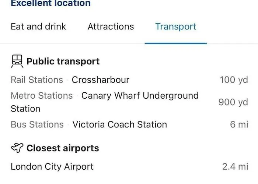The image size is (258, 184).
Task: Tap the Crossharbour rail station entry
Action: tap(101, 80)
